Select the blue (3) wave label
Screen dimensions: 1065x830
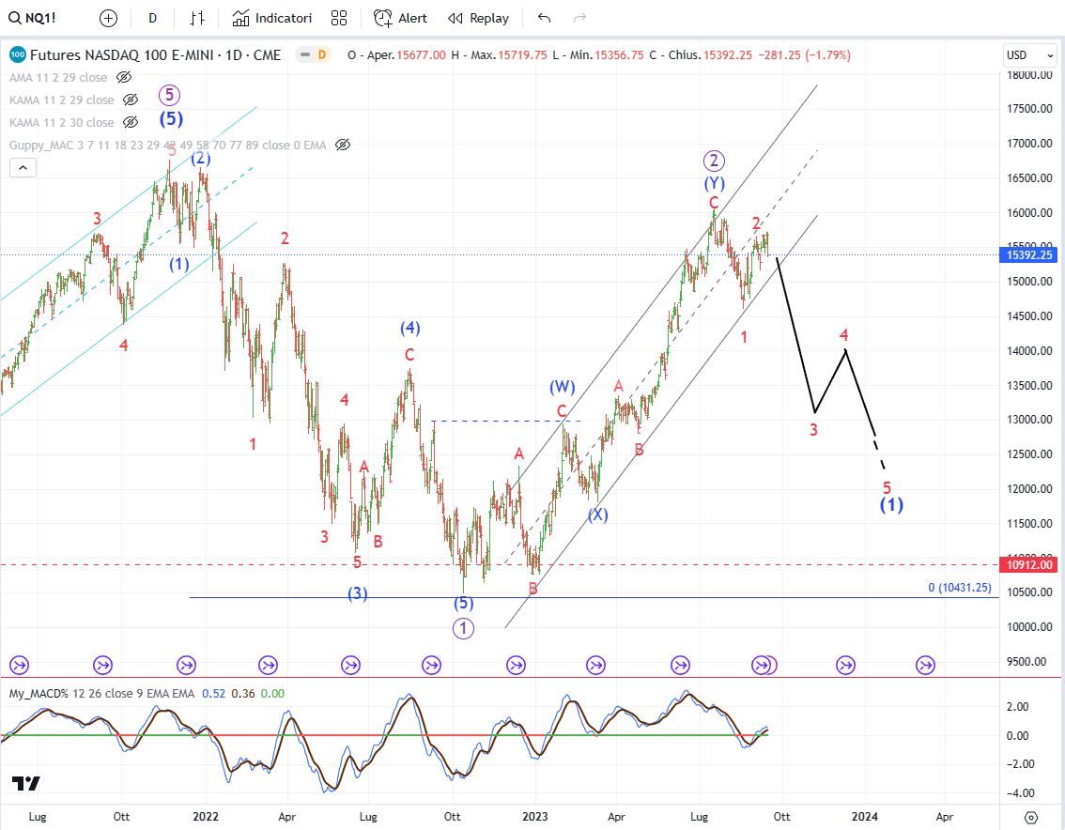click(358, 593)
